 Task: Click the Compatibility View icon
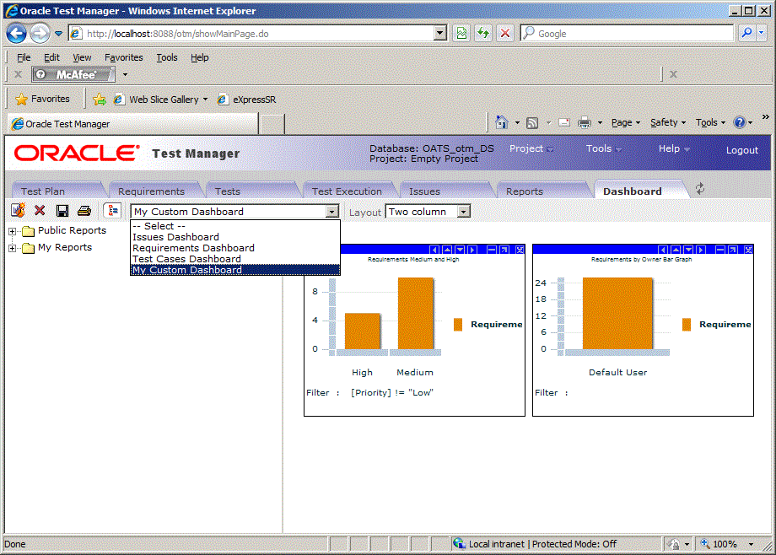(x=461, y=33)
